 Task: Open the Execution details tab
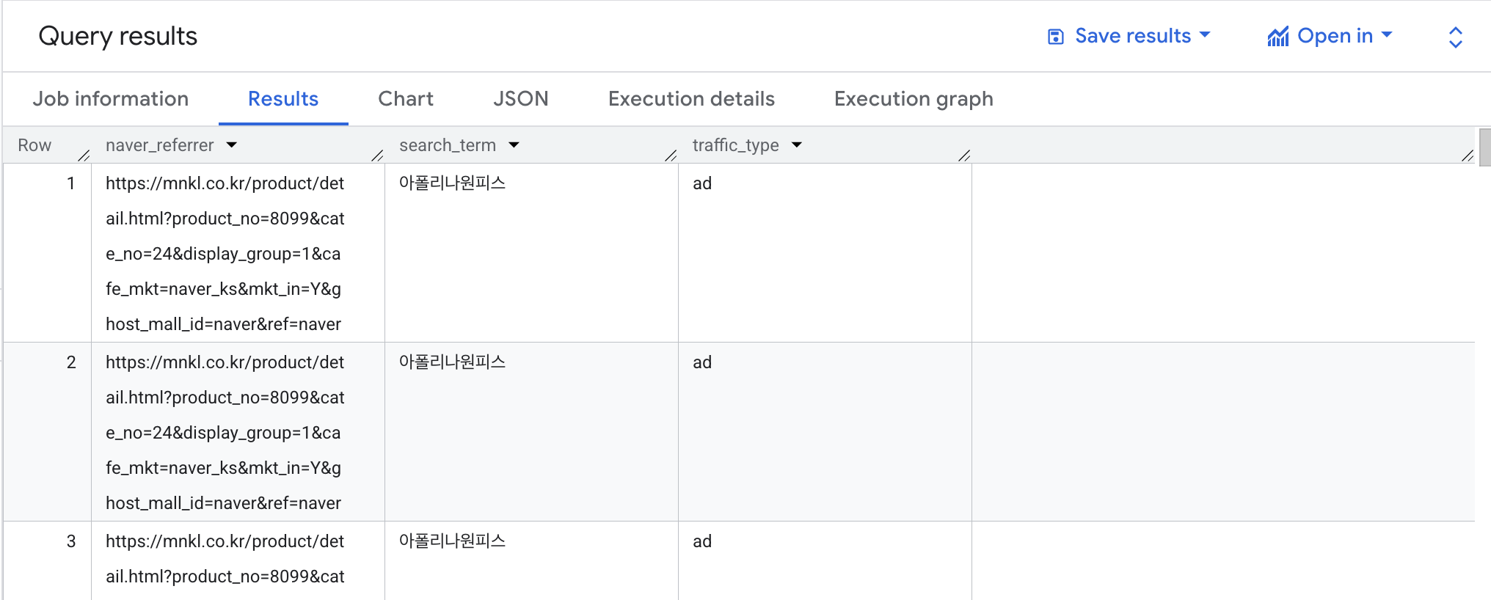(x=691, y=99)
